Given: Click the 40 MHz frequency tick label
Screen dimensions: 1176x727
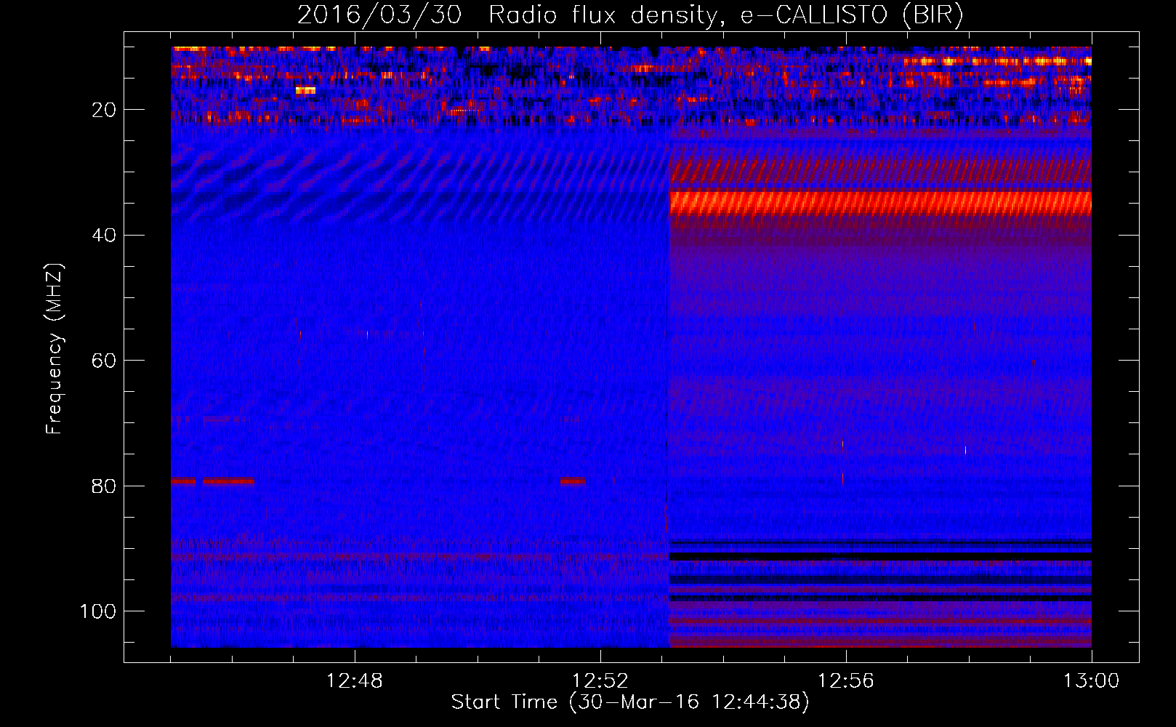Looking at the screenshot, I should click(x=104, y=236).
